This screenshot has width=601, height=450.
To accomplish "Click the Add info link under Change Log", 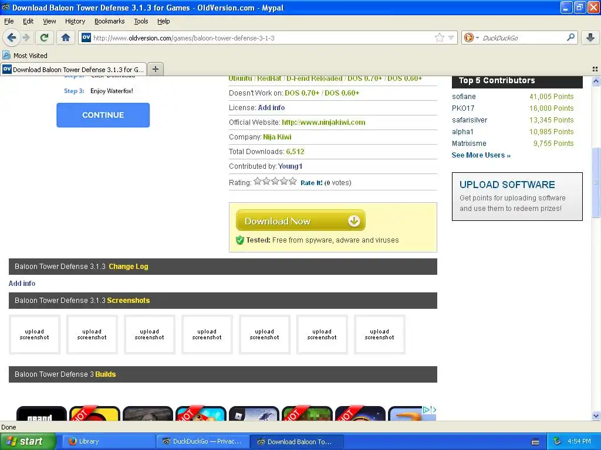I will [x=22, y=283].
